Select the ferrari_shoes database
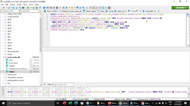Viewport: 190px width, 106px height. tap(12, 74)
